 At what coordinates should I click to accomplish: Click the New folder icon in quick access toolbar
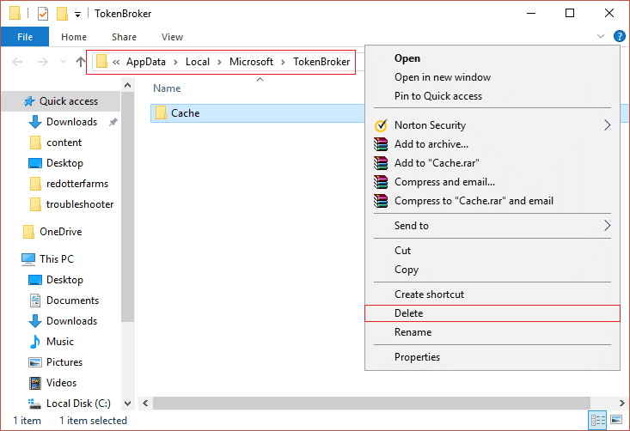pos(62,14)
